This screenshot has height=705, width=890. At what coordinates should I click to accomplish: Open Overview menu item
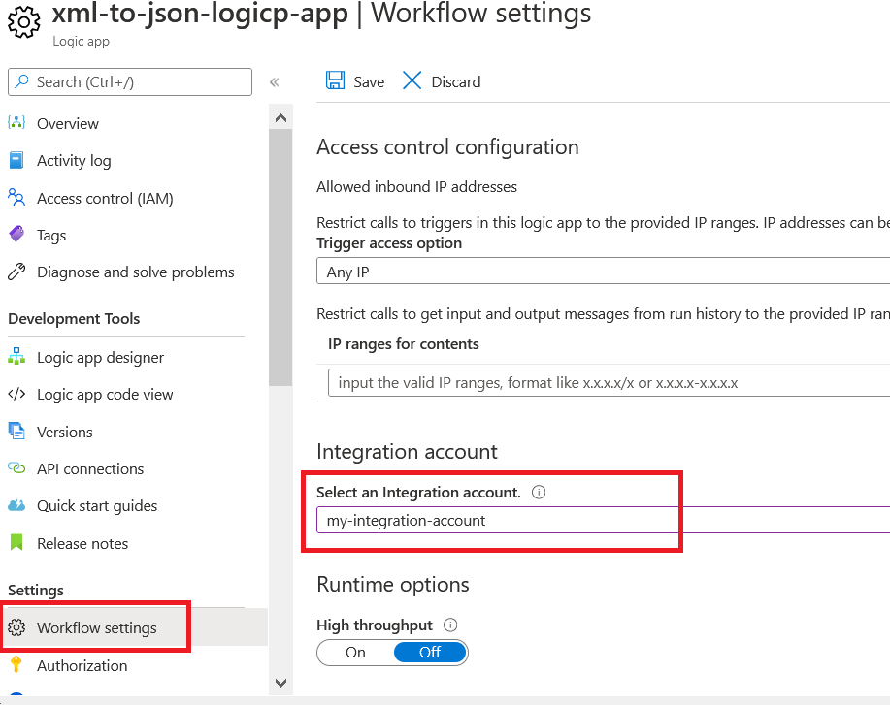(68, 124)
